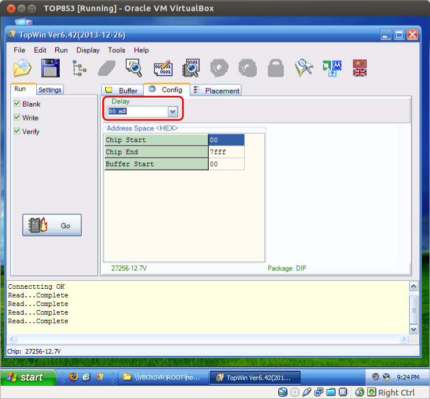The width and height of the screenshot is (430, 399).
Task: Click VirtualBox hard disk status icon
Action: tap(283, 392)
